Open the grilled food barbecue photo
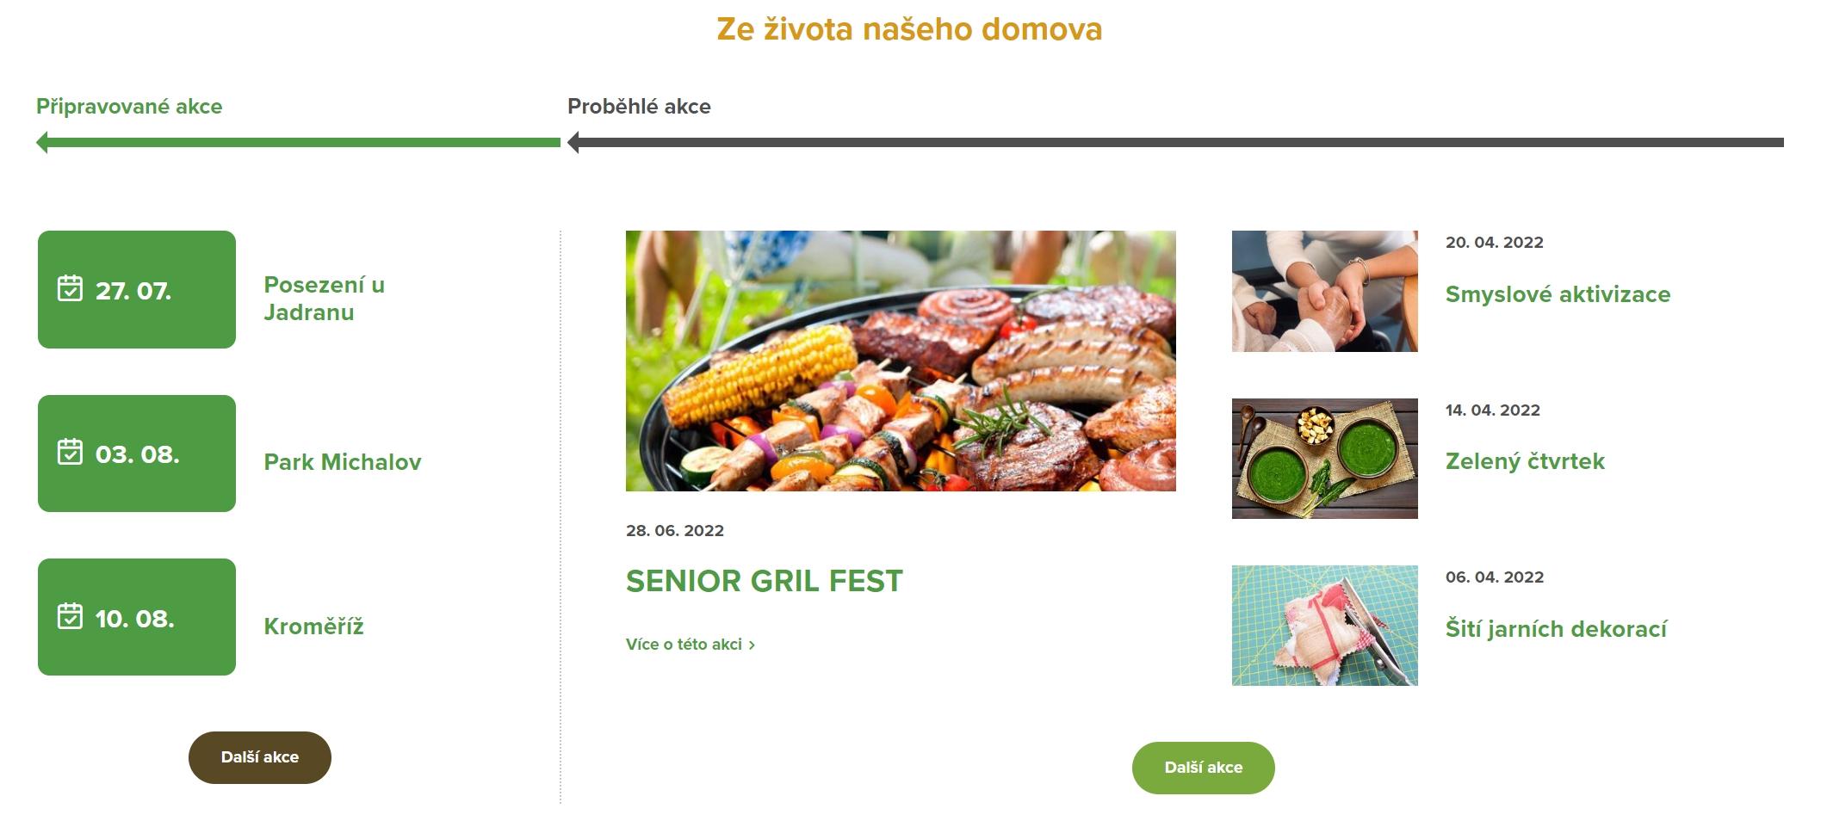1821x827 pixels. (901, 361)
